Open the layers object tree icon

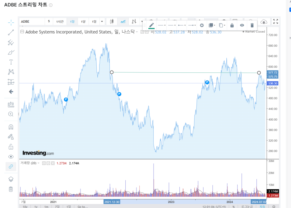[11, 179]
